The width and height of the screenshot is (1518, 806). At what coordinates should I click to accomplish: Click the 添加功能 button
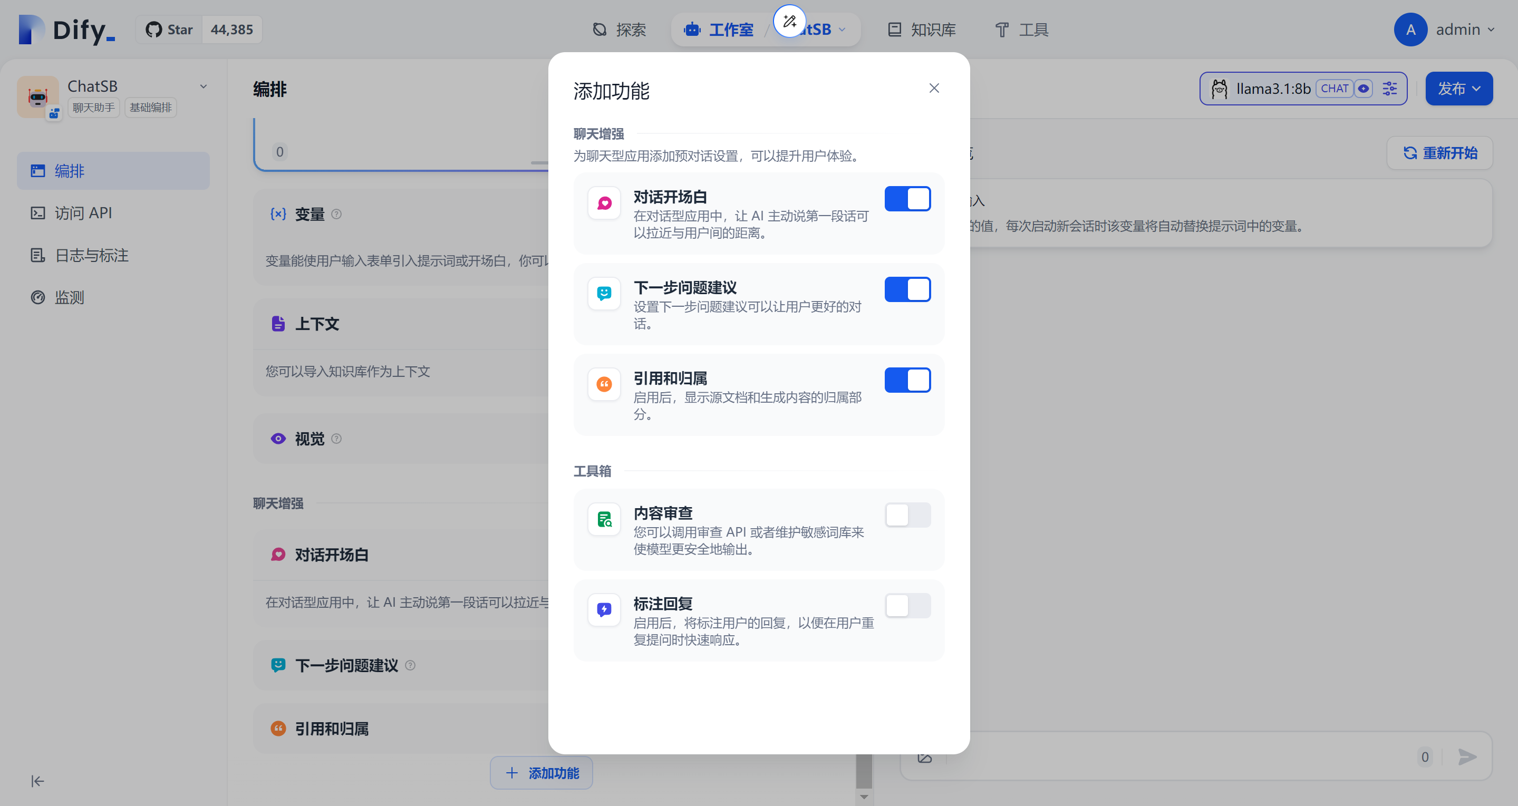(541, 773)
